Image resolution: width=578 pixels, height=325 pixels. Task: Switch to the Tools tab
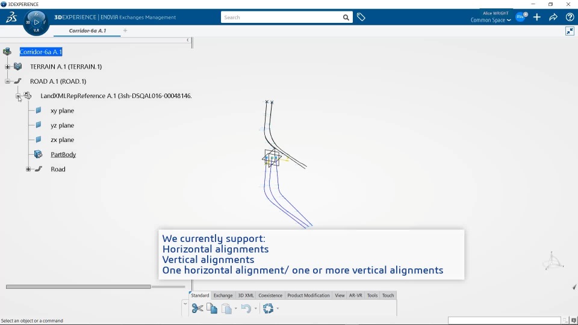click(x=372, y=295)
